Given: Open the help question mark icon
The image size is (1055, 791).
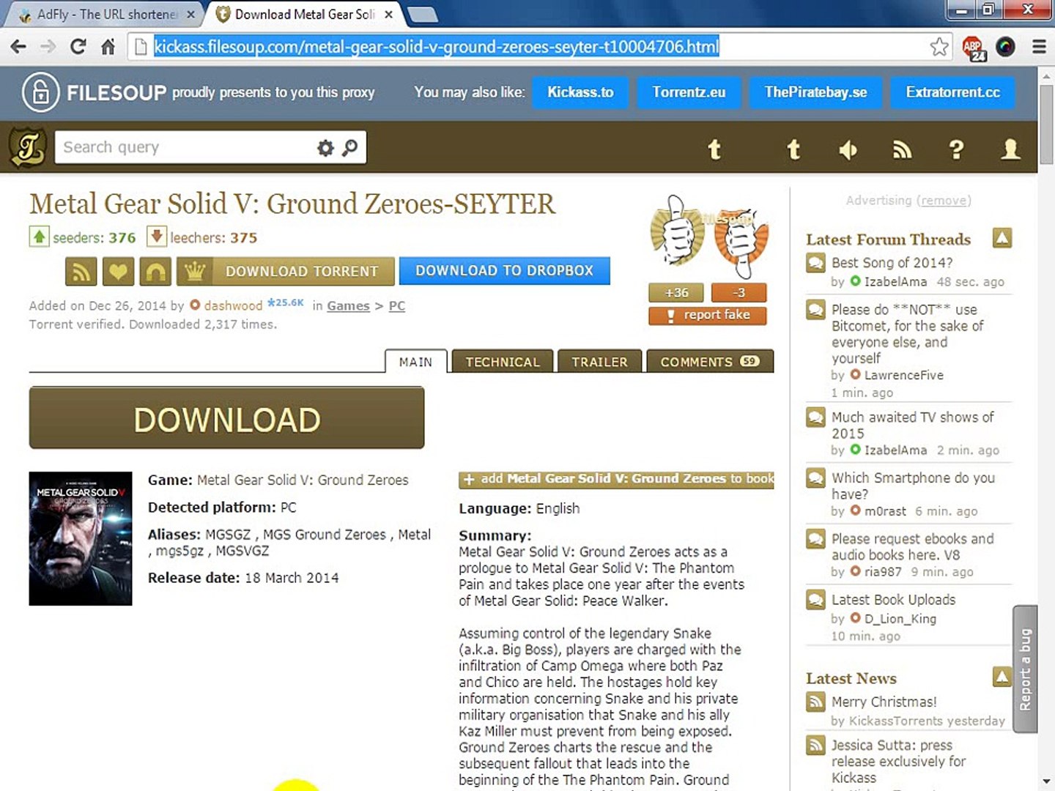Looking at the screenshot, I should (956, 149).
